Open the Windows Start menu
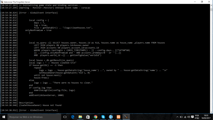The image size is (213, 120). pos(4,117)
